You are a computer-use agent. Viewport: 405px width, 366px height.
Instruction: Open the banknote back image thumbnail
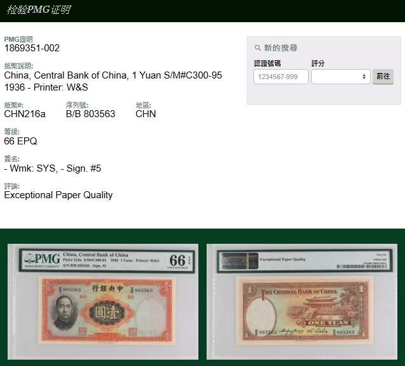[x=302, y=301]
